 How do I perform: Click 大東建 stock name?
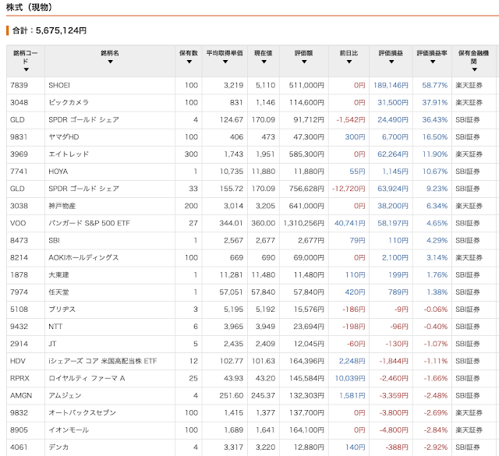coord(58,274)
